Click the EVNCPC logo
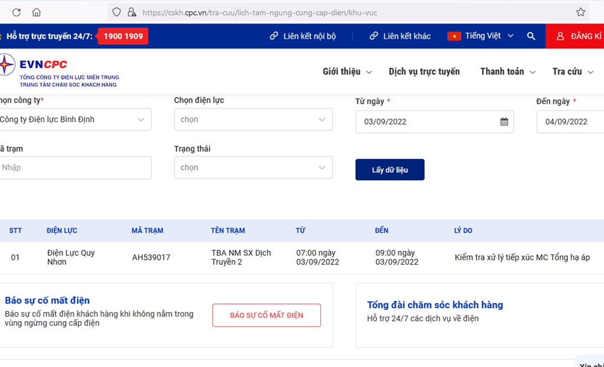 (60, 71)
